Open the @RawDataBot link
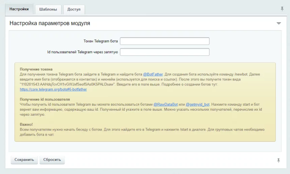290x174 pixels. pos(166,104)
